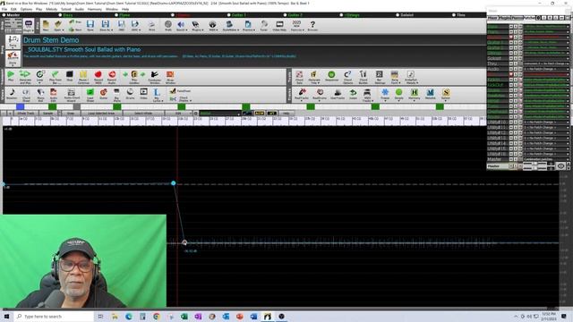The width and height of the screenshot is (573, 322).
Task: Open Bar Settings tool
Action: pos(380,77)
